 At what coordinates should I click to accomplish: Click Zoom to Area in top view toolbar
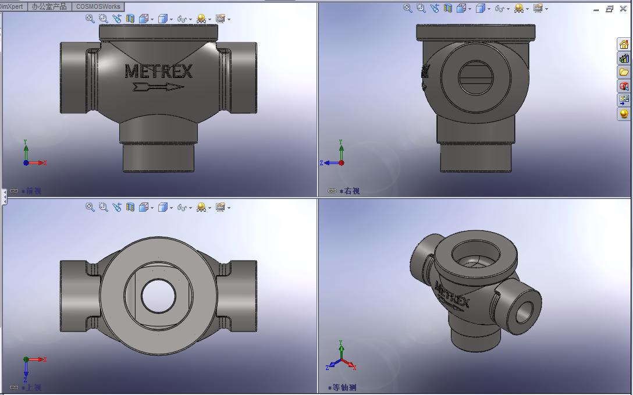pos(104,207)
